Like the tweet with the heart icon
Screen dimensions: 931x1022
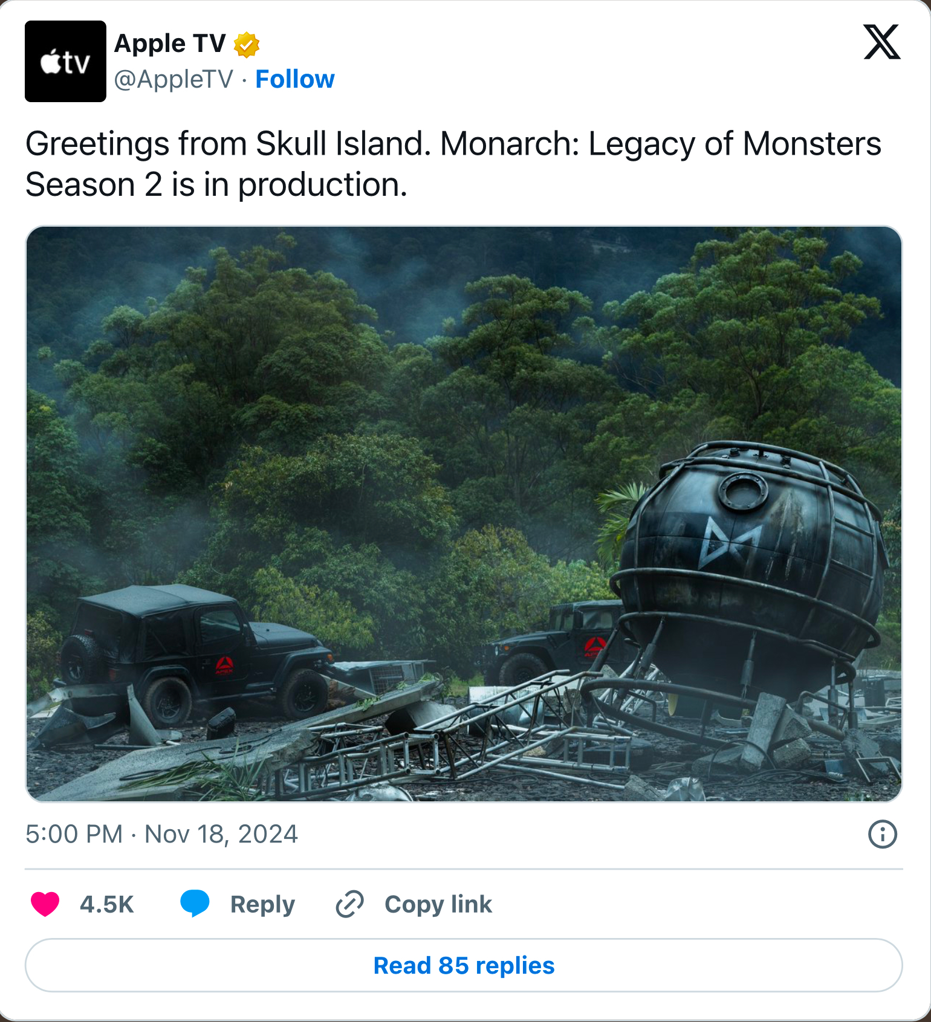(x=45, y=904)
